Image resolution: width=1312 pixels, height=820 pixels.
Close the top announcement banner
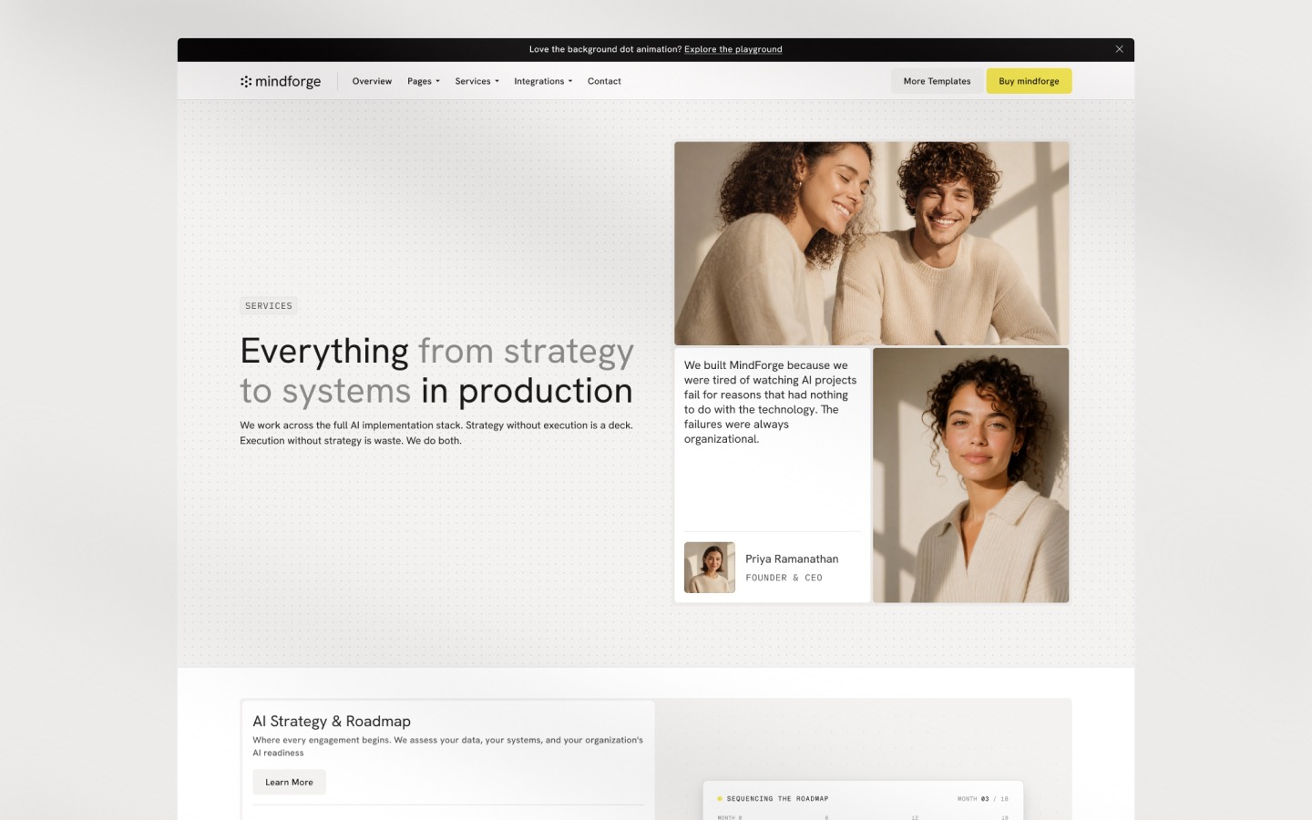[x=1120, y=49]
